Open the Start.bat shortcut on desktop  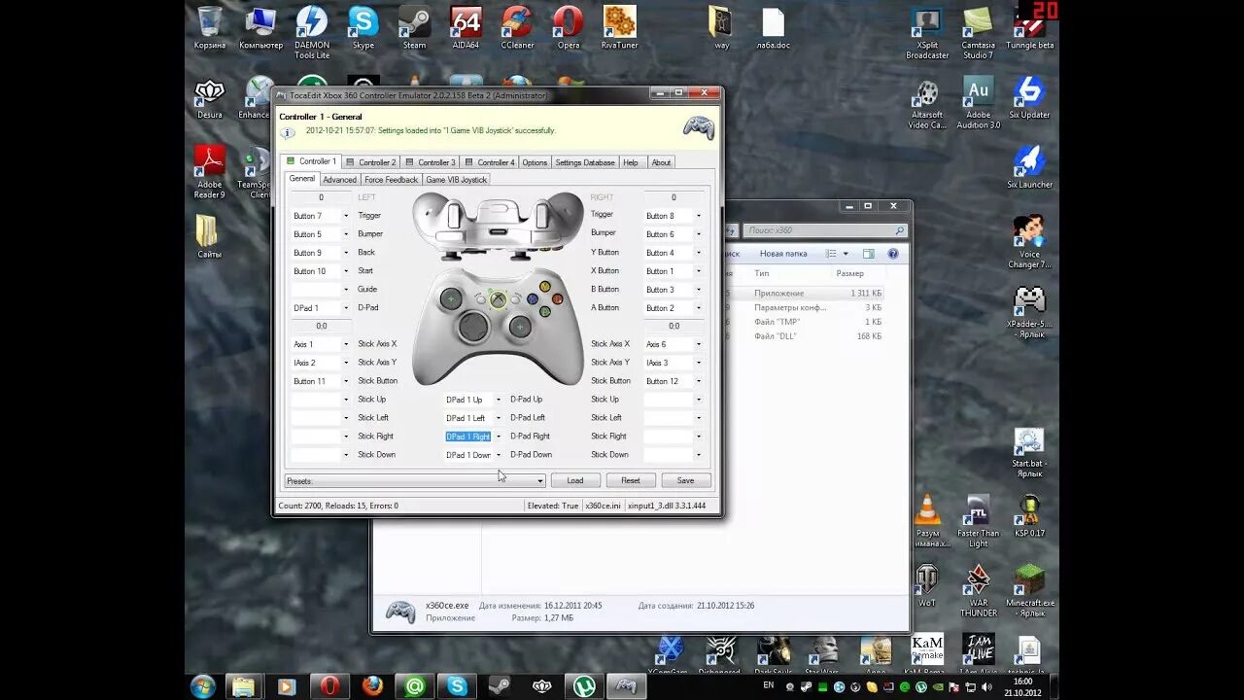click(x=1029, y=451)
